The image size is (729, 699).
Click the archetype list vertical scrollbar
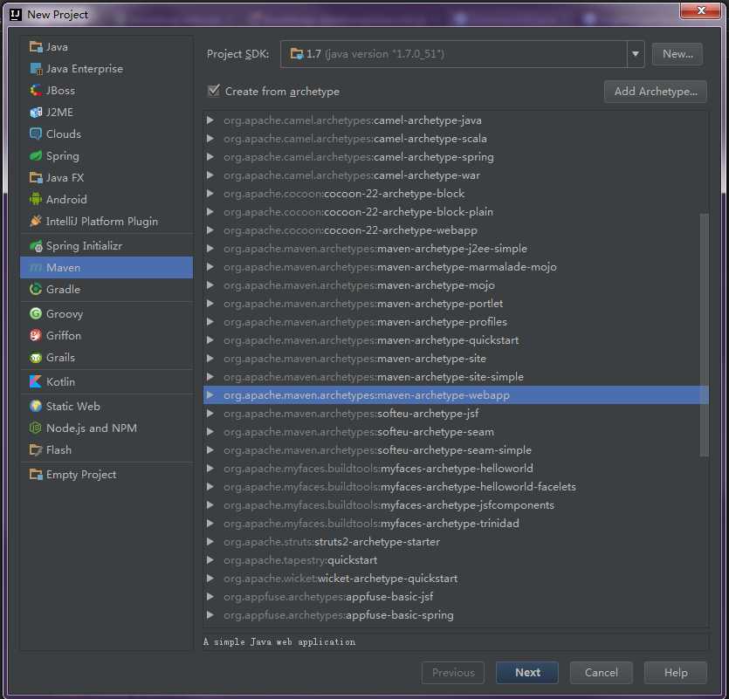[705, 334]
